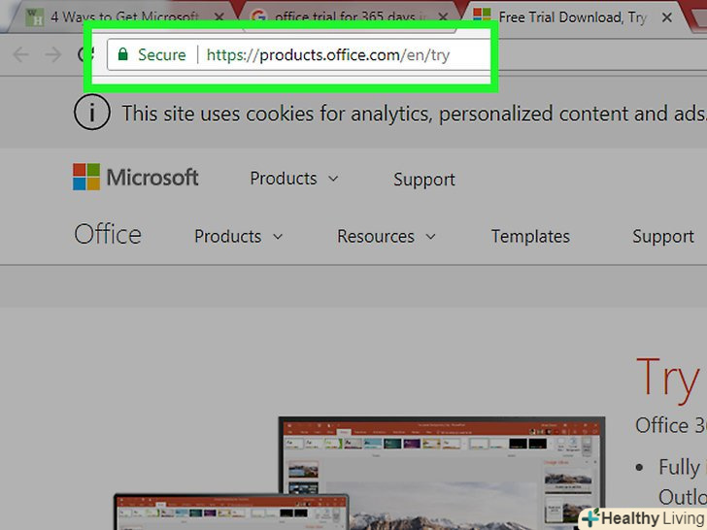This screenshot has height=530, width=707.
Task: Click the red Try heading
Action: 668,380
